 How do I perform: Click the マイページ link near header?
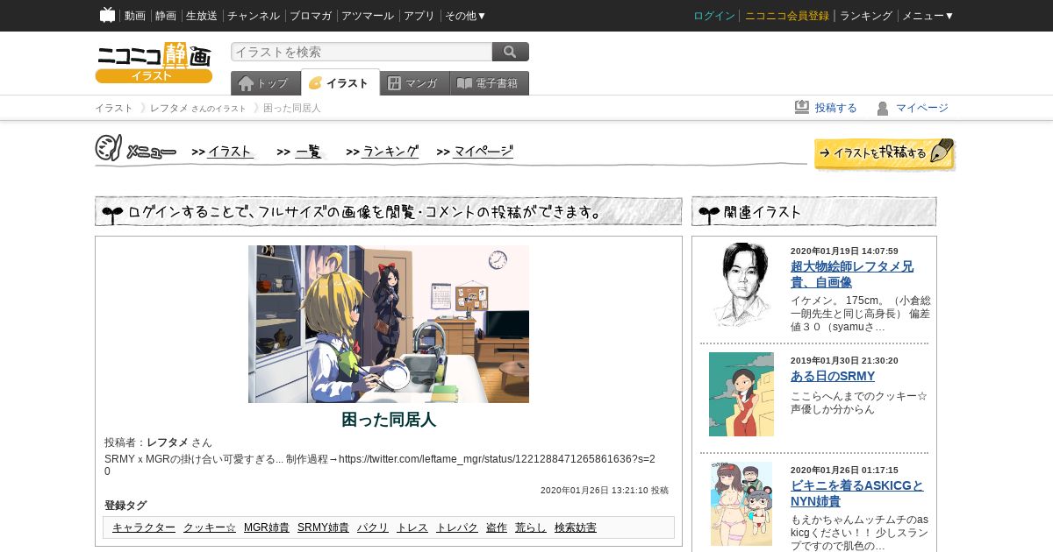click(x=922, y=108)
